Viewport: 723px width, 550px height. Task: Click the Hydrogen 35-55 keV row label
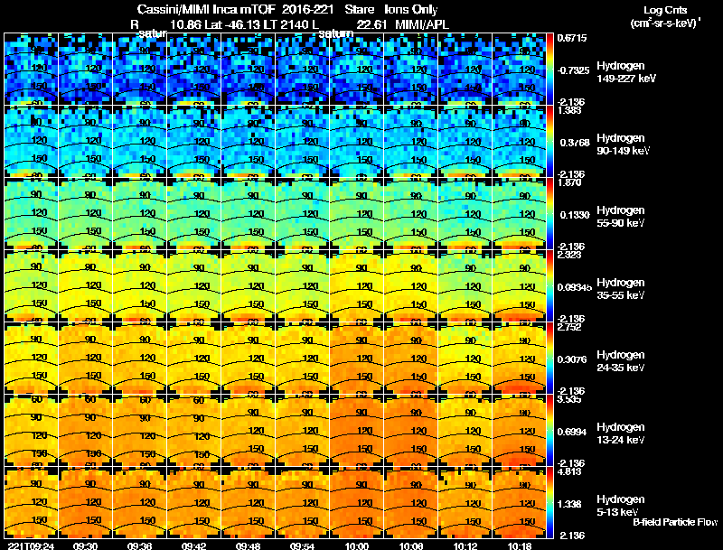tap(621, 289)
